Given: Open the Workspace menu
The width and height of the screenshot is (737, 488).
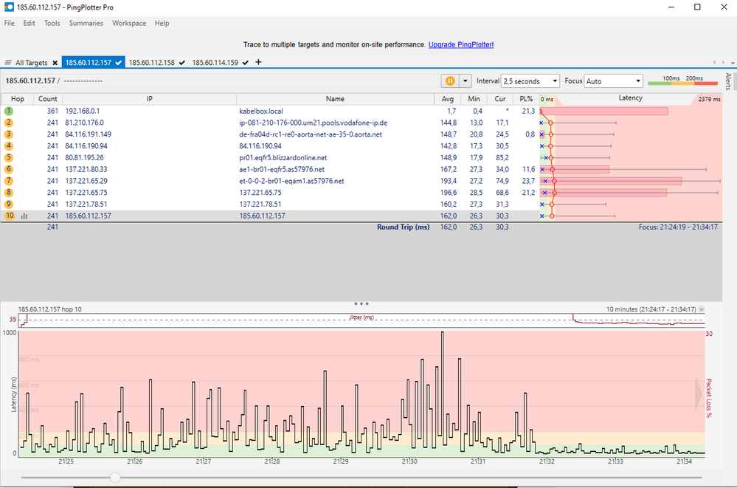Looking at the screenshot, I should click(x=129, y=24).
